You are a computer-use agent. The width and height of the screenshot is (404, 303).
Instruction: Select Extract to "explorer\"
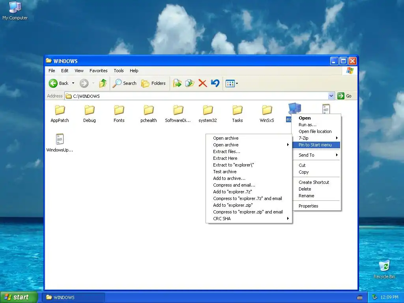click(x=249, y=165)
